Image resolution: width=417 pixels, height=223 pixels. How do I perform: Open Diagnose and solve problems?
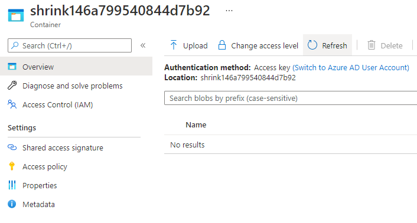pos(72,86)
